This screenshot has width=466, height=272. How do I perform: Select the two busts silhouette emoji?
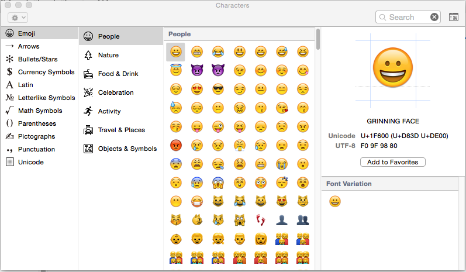pos(303,221)
